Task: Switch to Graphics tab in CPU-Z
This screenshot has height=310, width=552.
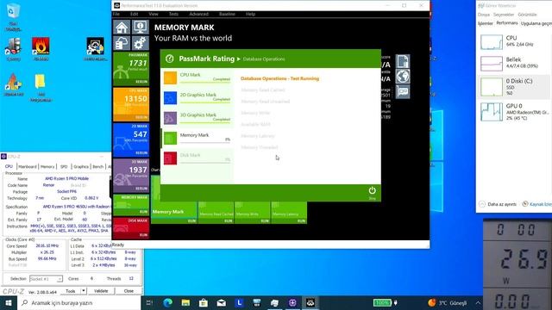Action: tap(81, 166)
